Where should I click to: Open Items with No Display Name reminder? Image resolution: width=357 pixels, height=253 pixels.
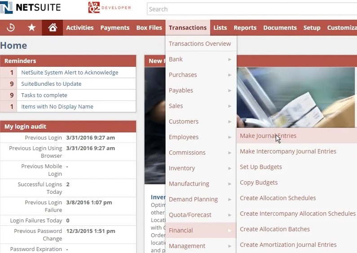[x=57, y=107]
